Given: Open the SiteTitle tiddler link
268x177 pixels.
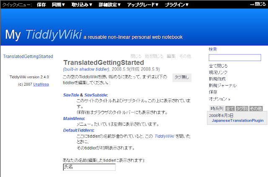Looking at the screenshot, I should [x=71, y=95].
